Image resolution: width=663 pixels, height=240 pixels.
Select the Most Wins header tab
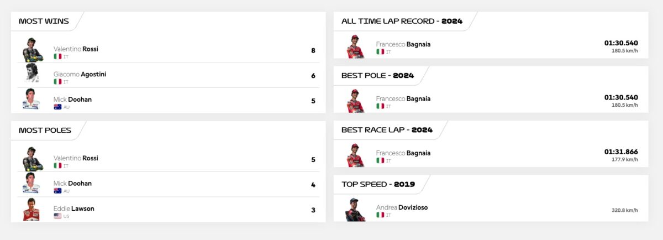point(44,21)
